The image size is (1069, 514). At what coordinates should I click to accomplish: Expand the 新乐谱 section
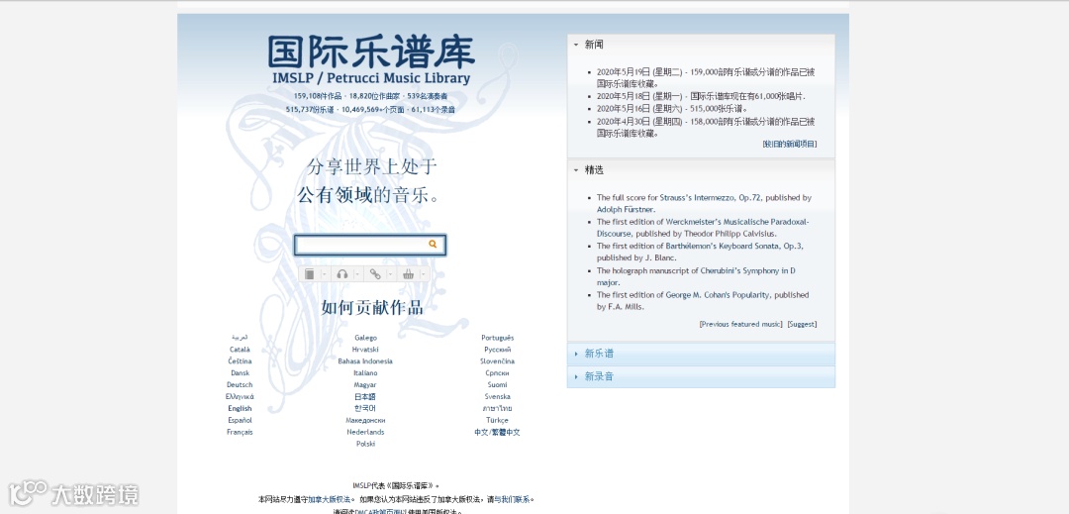pos(701,354)
